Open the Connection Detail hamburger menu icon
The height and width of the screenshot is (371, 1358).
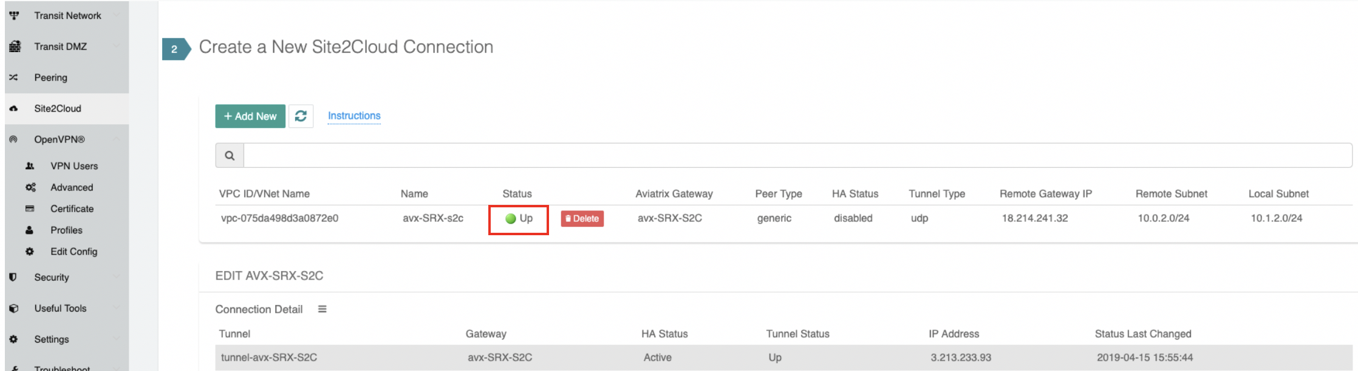pyautogui.click(x=322, y=309)
